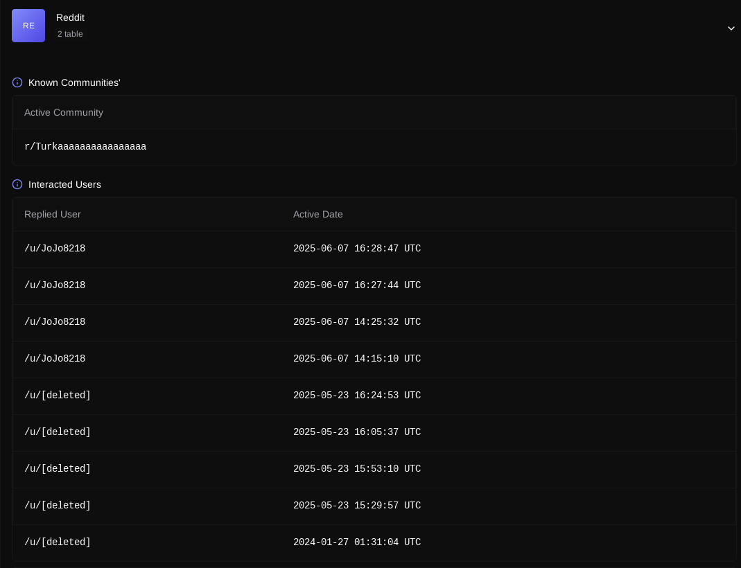Viewport: 741px width, 568px height.
Task: Select the 2025-05-23 16:05:37 UTC date cell
Action: 357,432
